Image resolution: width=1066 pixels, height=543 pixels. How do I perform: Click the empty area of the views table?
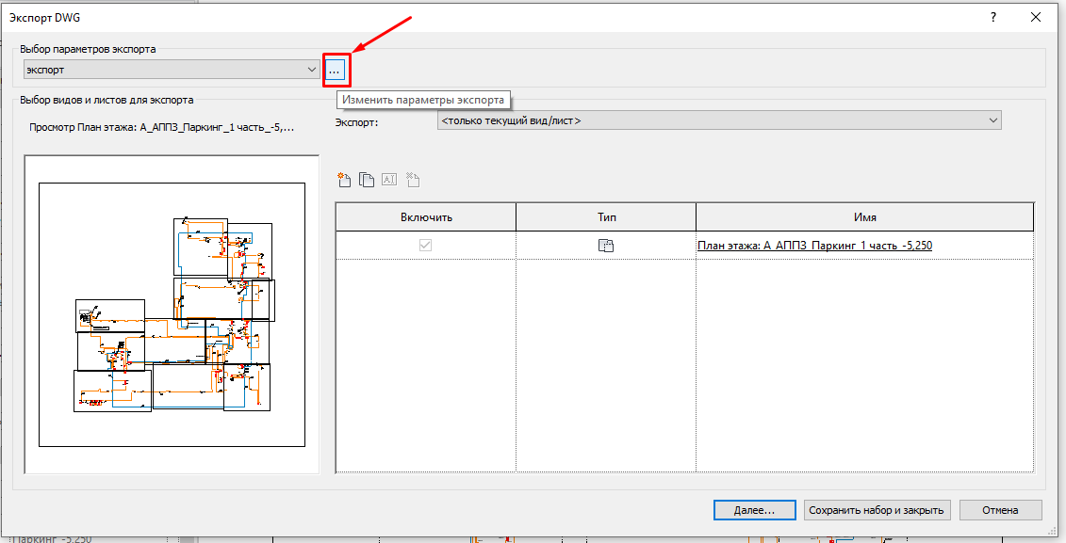tap(684, 376)
